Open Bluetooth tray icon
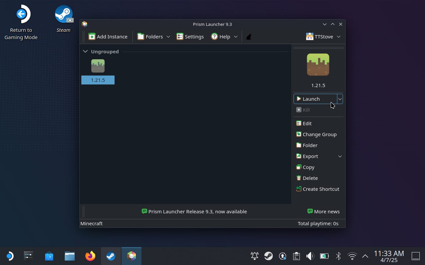425x265 pixels. (x=338, y=256)
